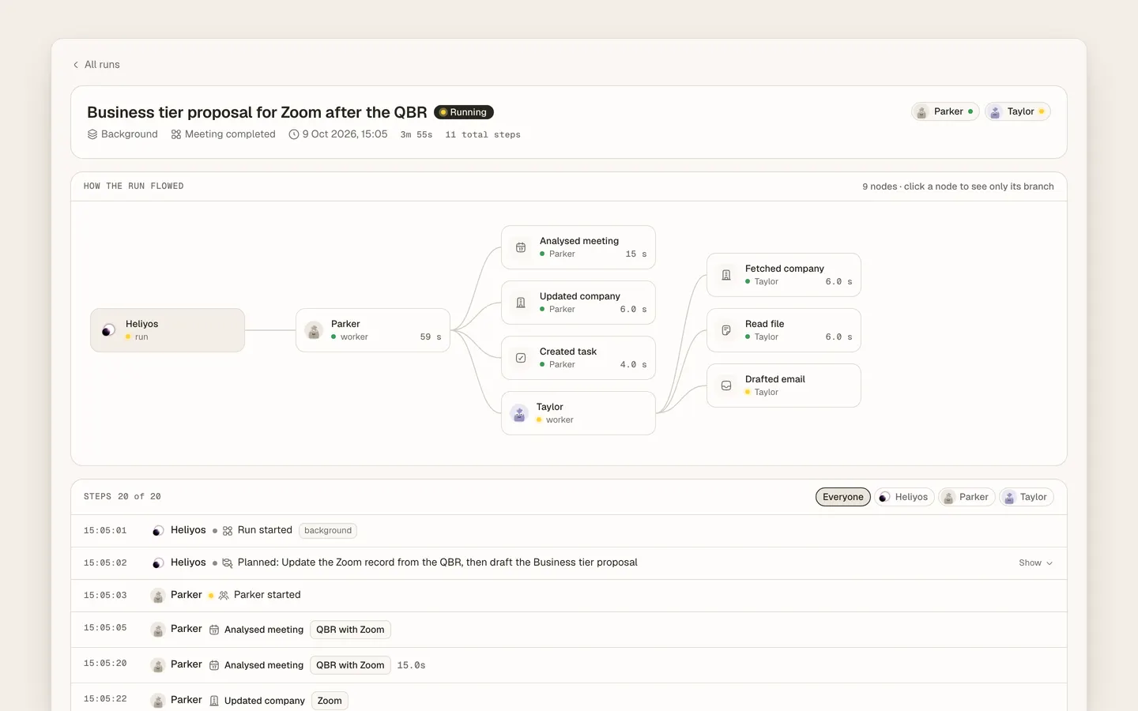
Task: Click the plan icon before Planned text
Action: pyautogui.click(x=228, y=563)
